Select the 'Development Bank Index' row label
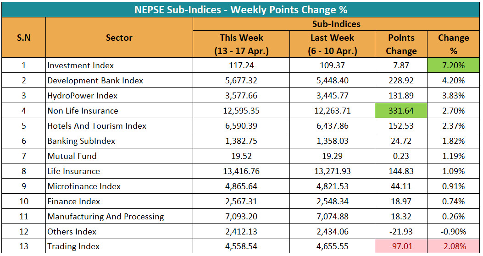The image size is (483, 256). pyautogui.click(x=95, y=81)
